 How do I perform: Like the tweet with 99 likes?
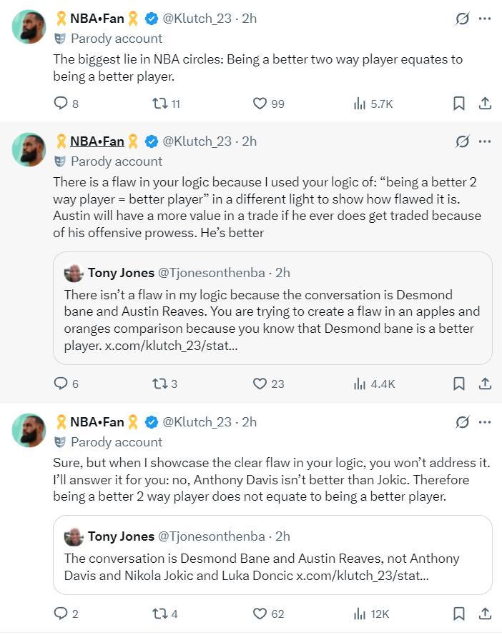[260, 104]
